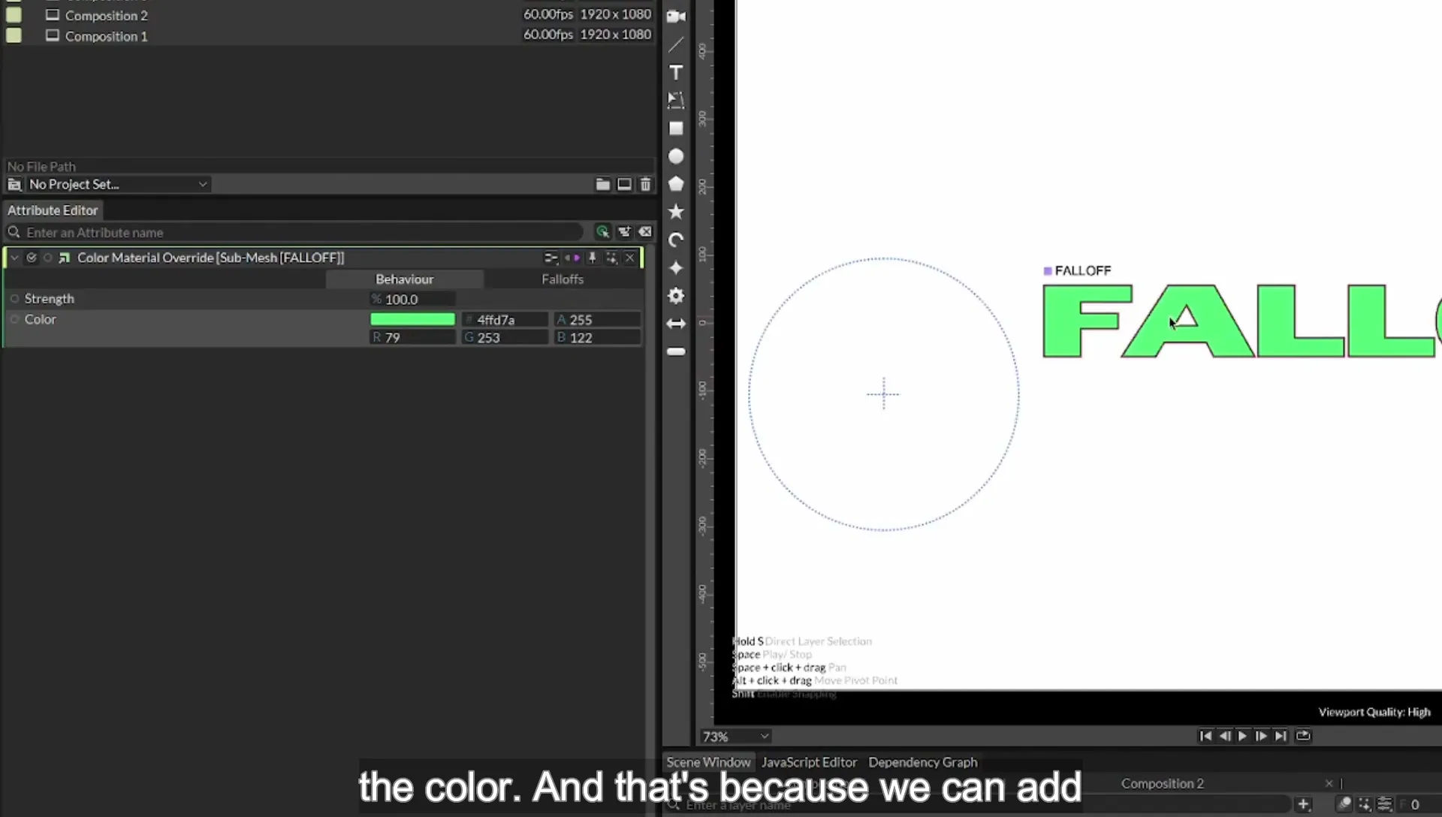Open the Dependency Graph tab

pyautogui.click(x=923, y=762)
